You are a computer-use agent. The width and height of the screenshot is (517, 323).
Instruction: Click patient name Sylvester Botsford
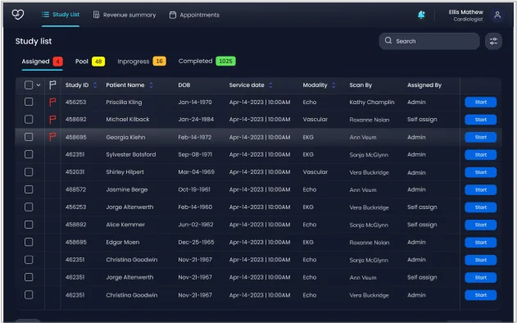pyautogui.click(x=131, y=154)
